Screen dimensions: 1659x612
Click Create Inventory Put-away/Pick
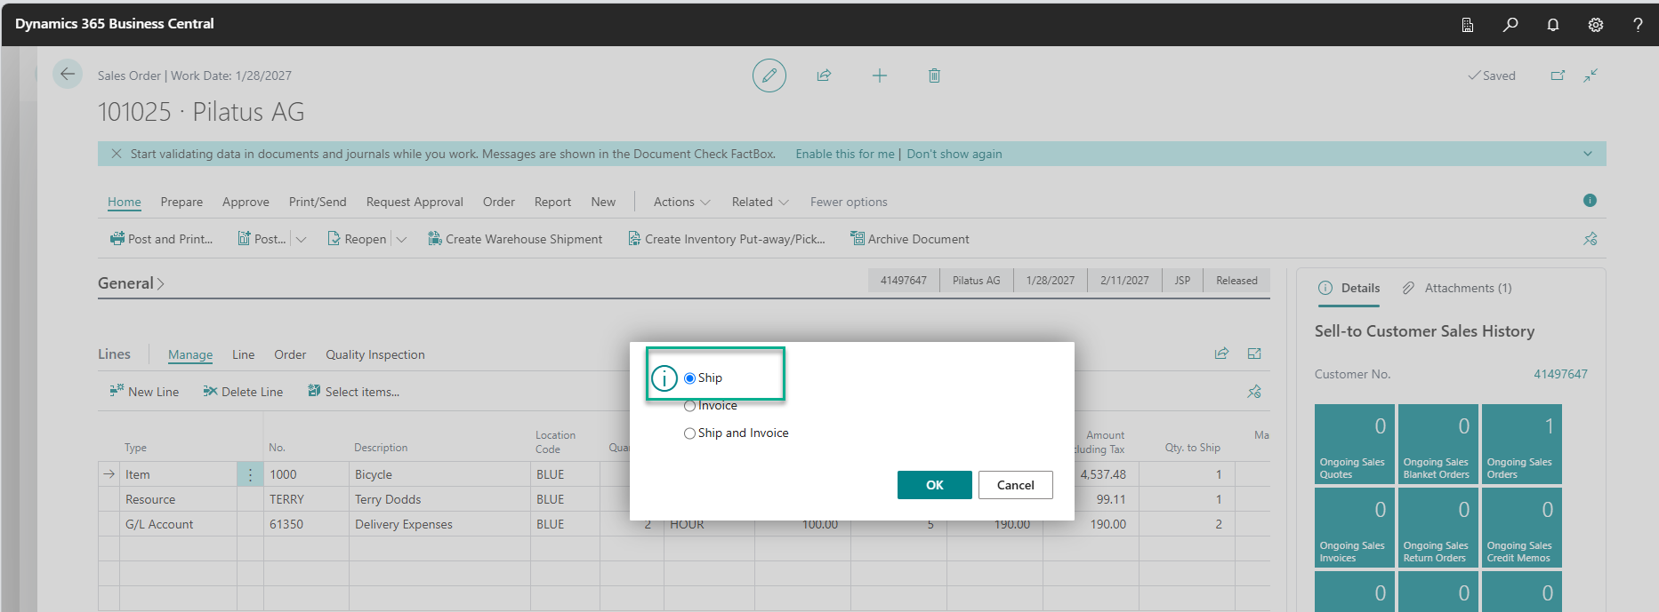pyautogui.click(x=726, y=239)
